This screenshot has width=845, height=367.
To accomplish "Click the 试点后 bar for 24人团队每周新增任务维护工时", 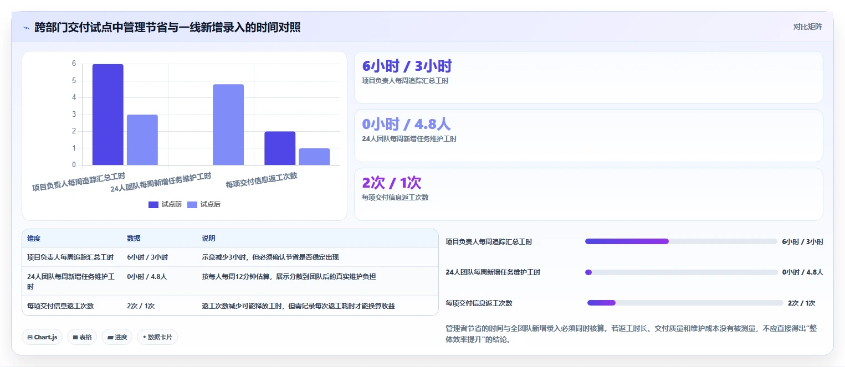I will 228,125.
